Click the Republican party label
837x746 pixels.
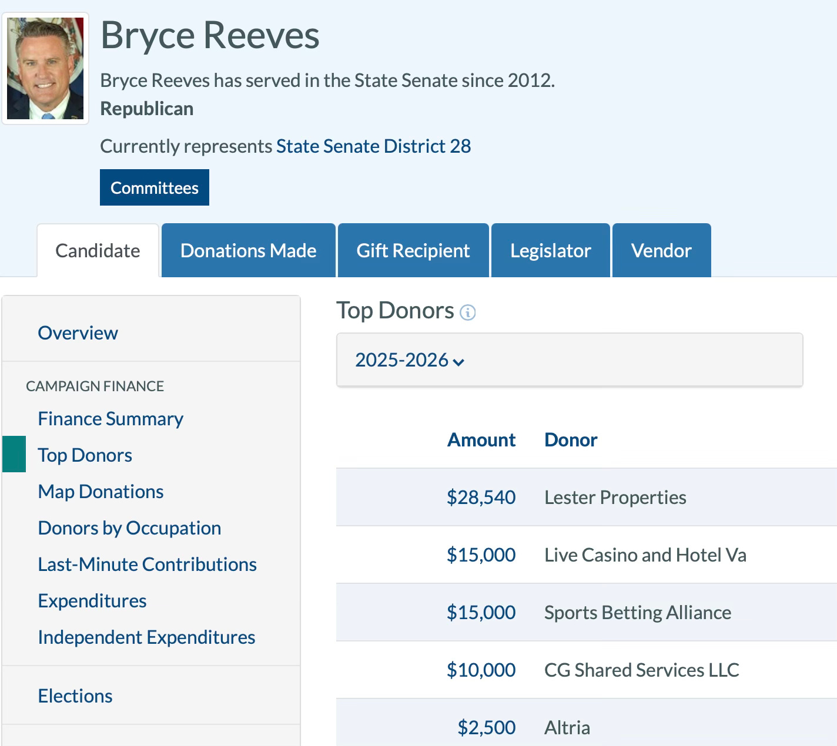click(147, 109)
